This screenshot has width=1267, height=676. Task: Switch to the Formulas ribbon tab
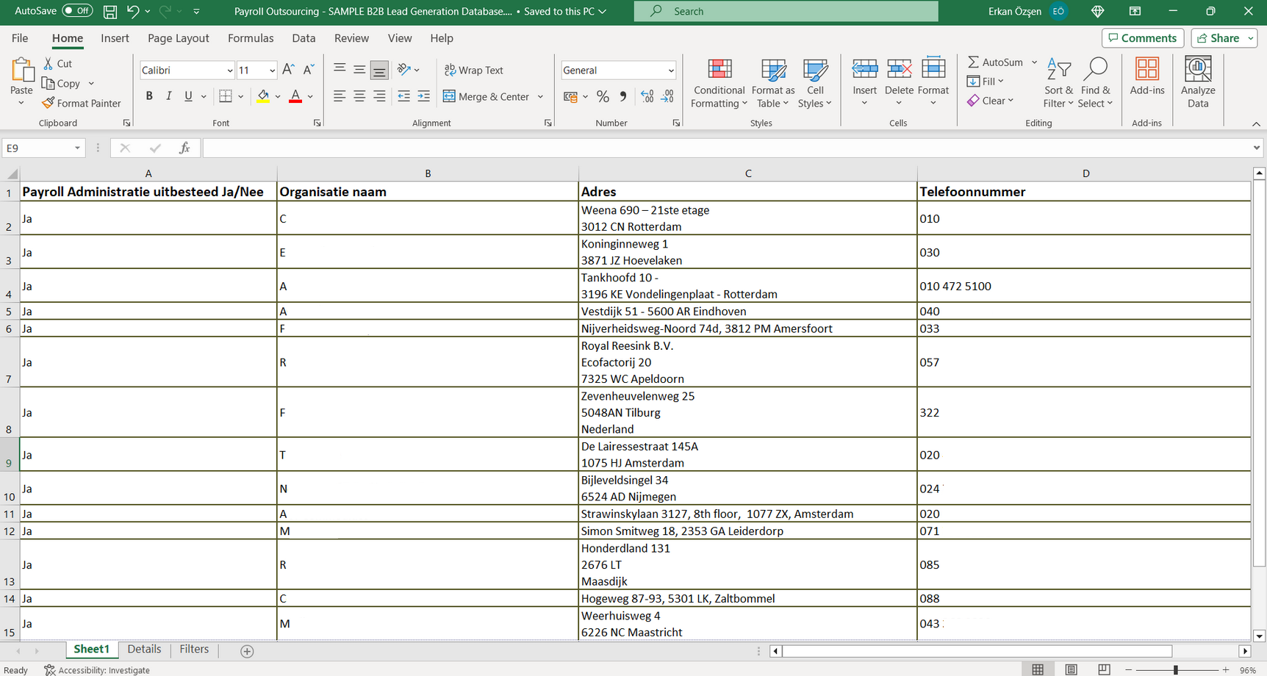[250, 38]
